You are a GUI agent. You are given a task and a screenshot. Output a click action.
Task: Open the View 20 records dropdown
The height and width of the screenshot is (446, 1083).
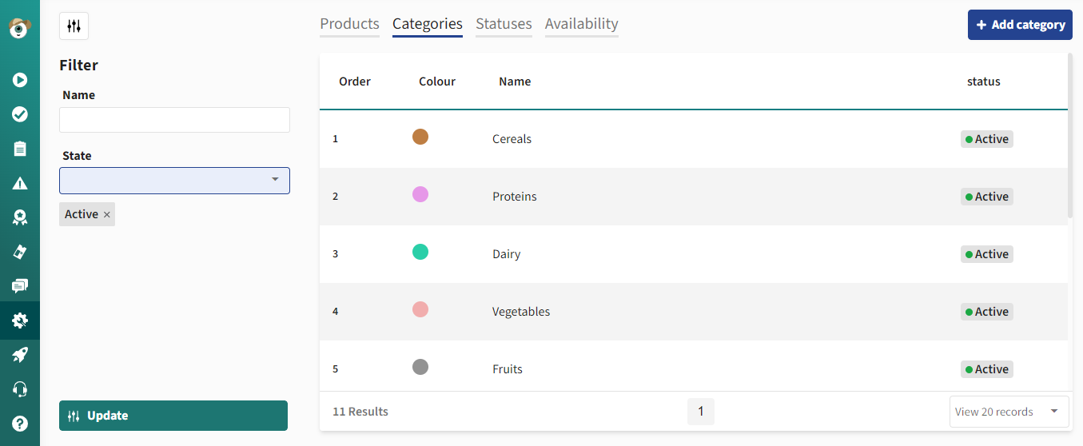(1009, 412)
